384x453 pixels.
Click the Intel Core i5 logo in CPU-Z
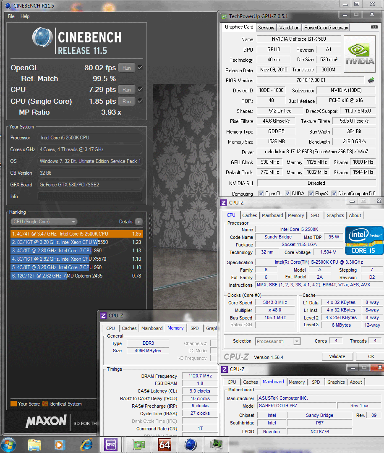point(364,241)
